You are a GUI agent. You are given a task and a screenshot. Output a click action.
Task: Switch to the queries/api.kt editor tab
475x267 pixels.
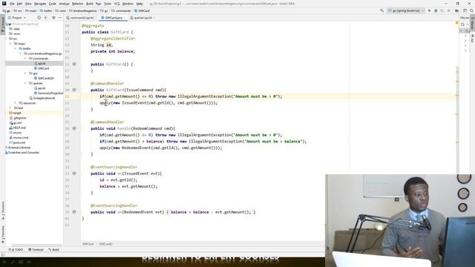tap(142, 18)
